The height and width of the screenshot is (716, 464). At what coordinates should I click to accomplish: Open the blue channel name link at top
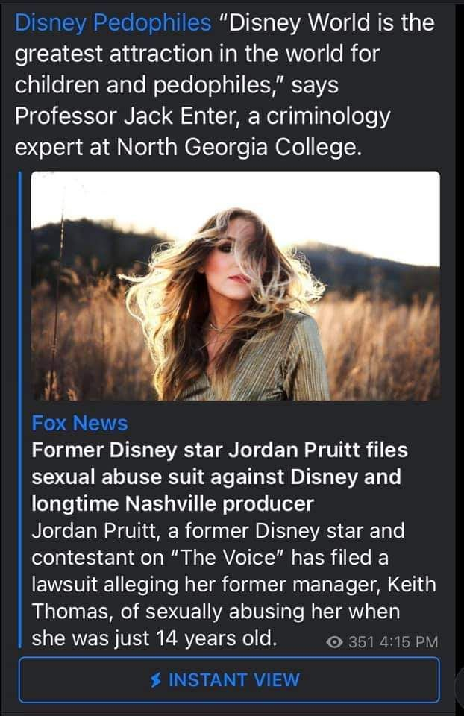113,23
